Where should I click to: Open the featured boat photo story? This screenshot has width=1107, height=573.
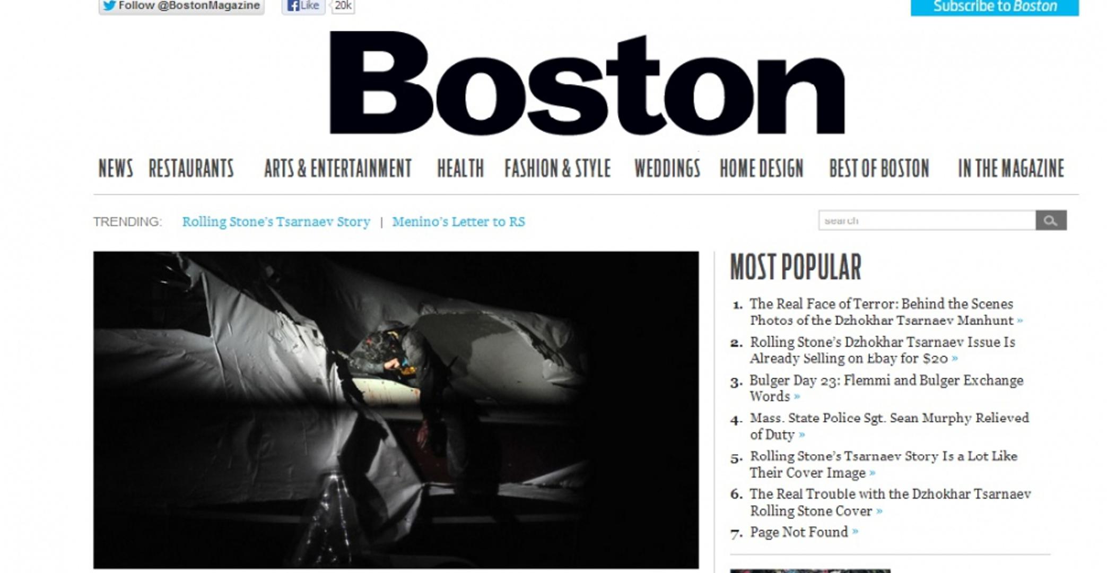(396, 410)
